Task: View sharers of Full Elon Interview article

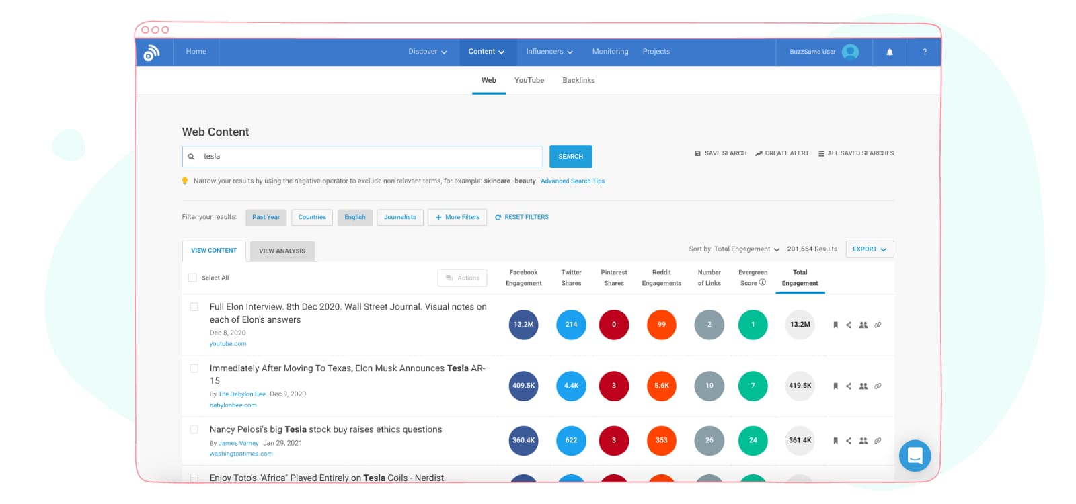Action: (x=863, y=325)
